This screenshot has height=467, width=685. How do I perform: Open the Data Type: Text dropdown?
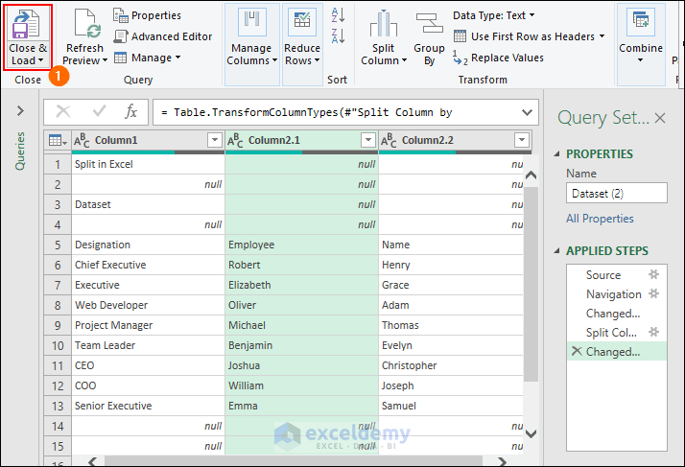(x=494, y=15)
